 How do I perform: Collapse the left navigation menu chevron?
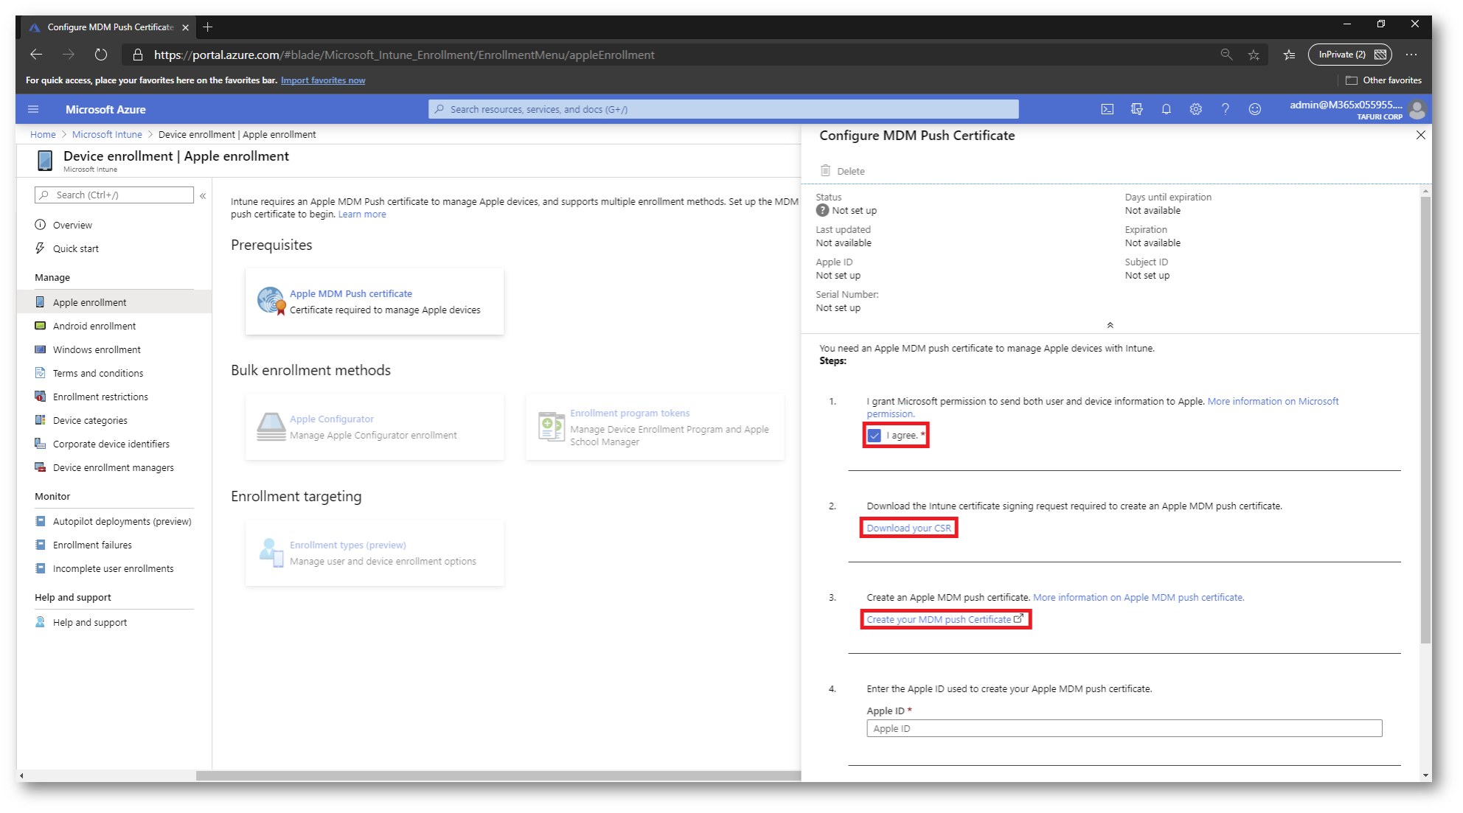click(203, 195)
